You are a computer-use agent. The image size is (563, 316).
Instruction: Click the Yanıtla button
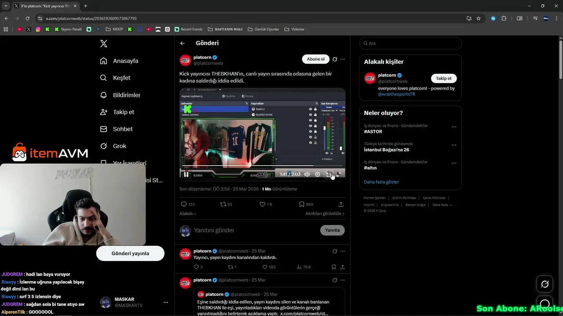click(333, 230)
